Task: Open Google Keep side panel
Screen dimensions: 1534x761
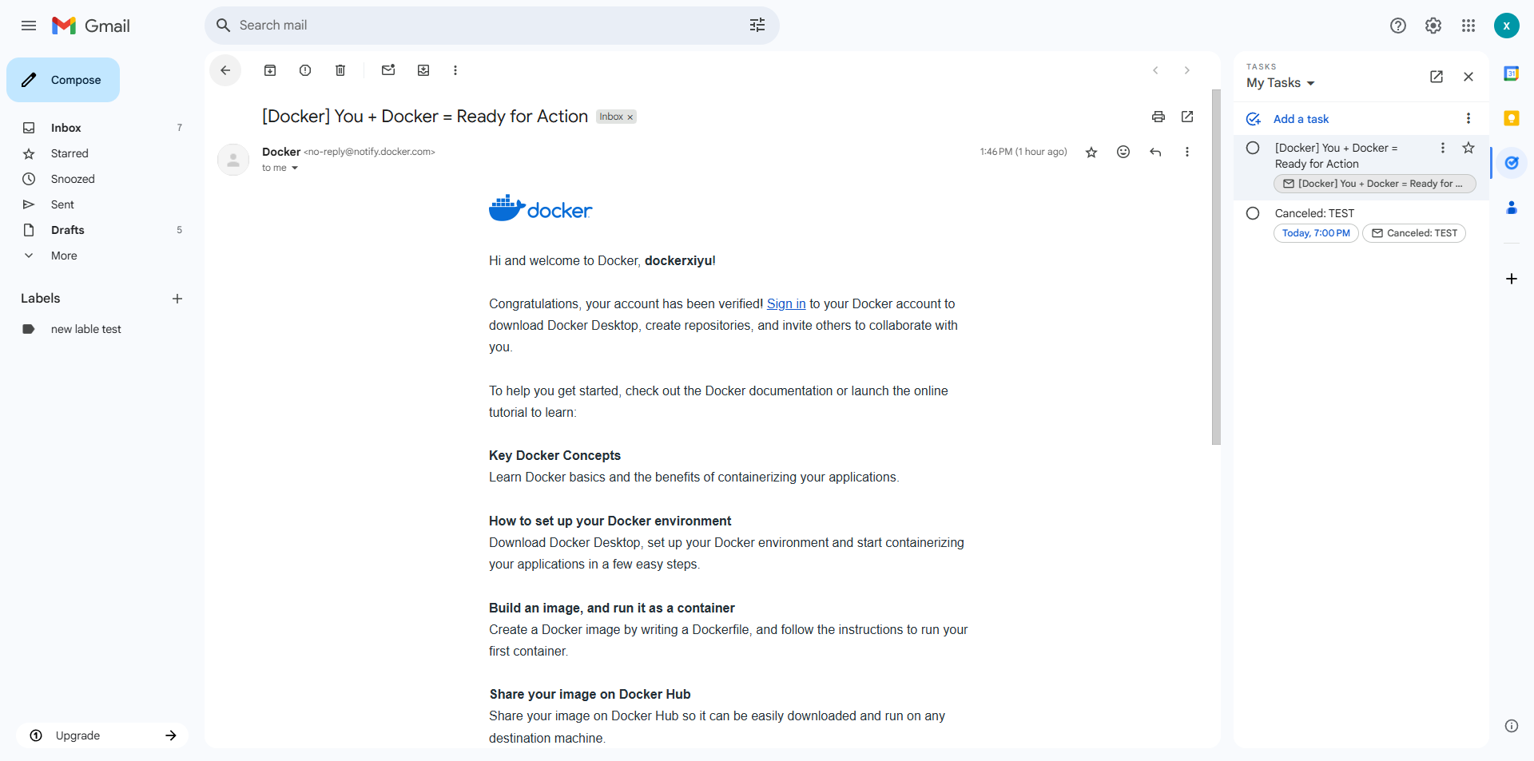Action: pyautogui.click(x=1512, y=118)
